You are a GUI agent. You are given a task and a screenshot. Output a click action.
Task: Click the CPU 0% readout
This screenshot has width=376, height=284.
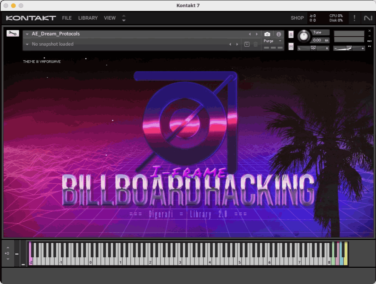click(x=336, y=15)
